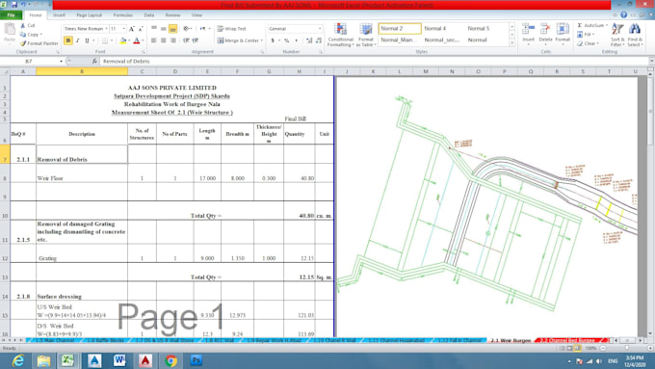Toggle Bold formatting button
The height and width of the screenshot is (369, 655).
coord(68,40)
